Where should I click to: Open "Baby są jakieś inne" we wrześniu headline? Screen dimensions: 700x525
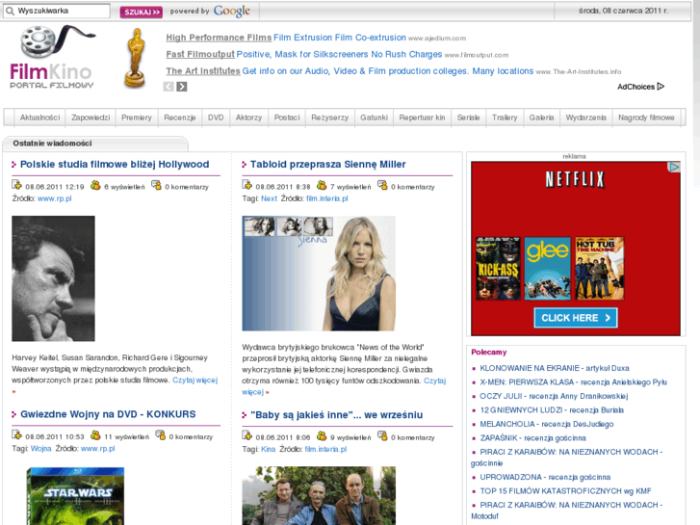tap(337, 415)
